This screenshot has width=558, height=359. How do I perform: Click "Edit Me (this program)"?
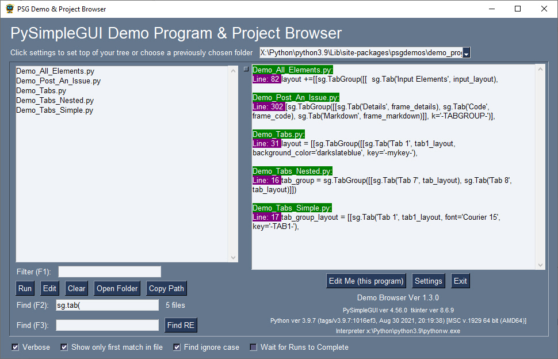point(366,280)
